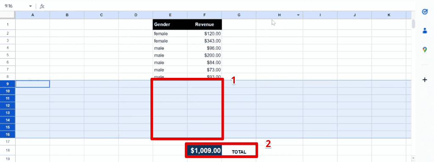Click the Gender header cell
This screenshot has width=434, height=162.
[x=170, y=25]
